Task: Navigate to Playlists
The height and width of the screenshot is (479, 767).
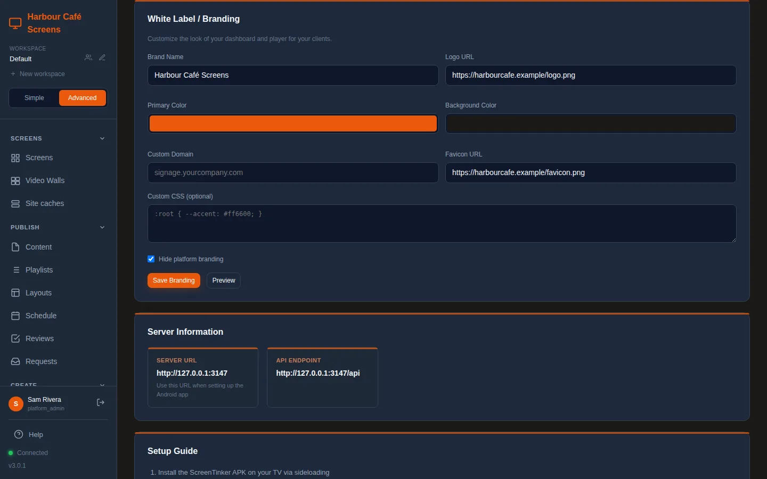Action: 59,270
